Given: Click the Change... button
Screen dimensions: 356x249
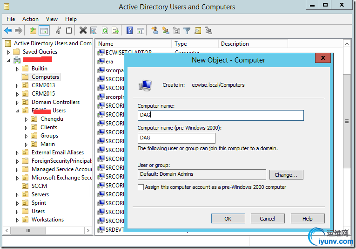Looking at the screenshot, I should click(286, 175).
